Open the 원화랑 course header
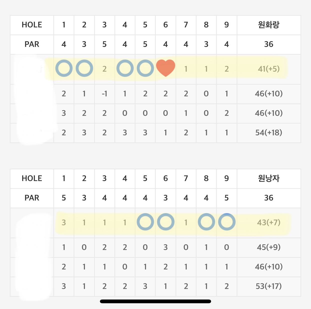This screenshot has width=311, height=309. [269, 25]
